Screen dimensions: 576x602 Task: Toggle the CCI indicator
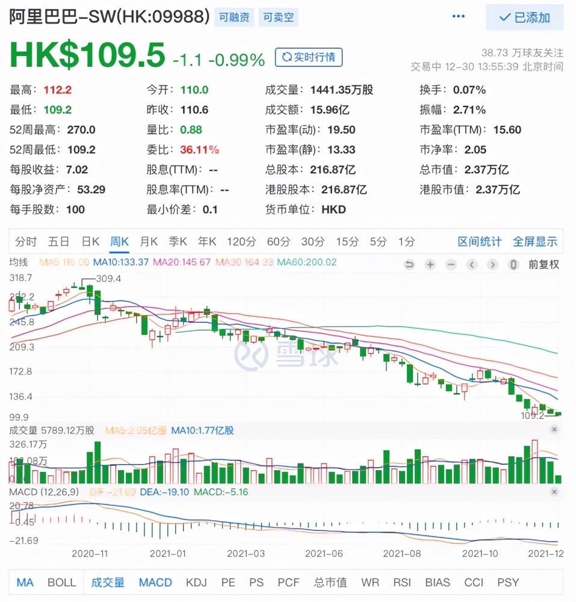tap(474, 582)
